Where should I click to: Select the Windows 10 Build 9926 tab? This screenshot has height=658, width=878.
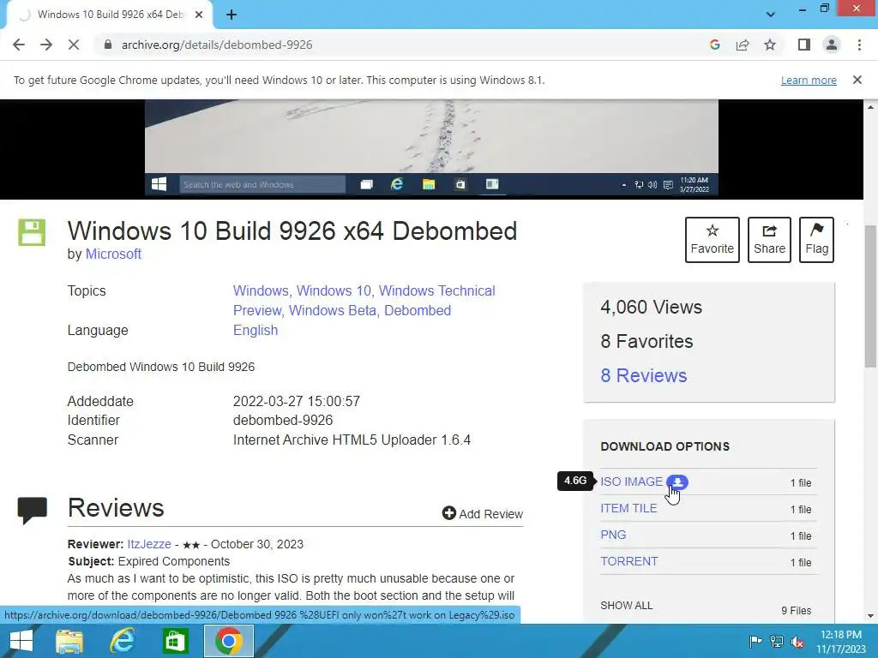pos(109,15)
